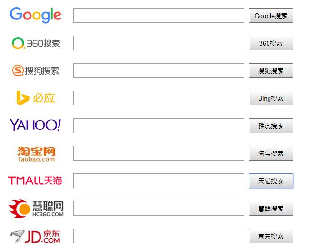Click the 慧聪搜索 button
Screen dimensions: 309x249
(271, 208)
